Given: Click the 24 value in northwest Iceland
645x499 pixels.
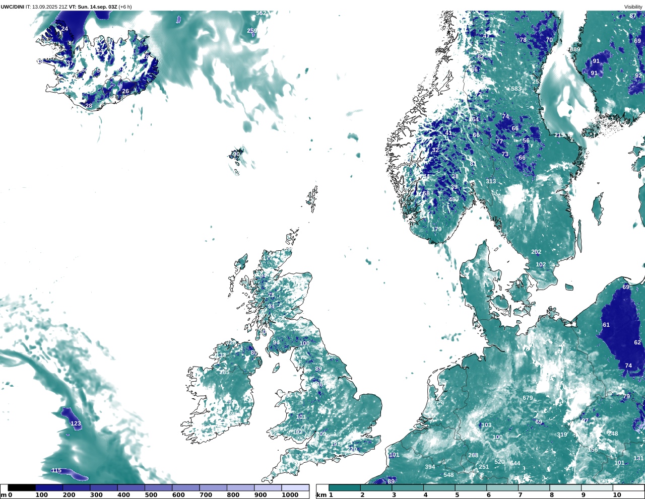Looking at the screenshot, I should click(64, 29).
